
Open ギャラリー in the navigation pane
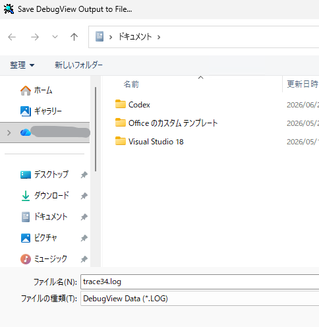pyautogui.click(x=48, y=111)
